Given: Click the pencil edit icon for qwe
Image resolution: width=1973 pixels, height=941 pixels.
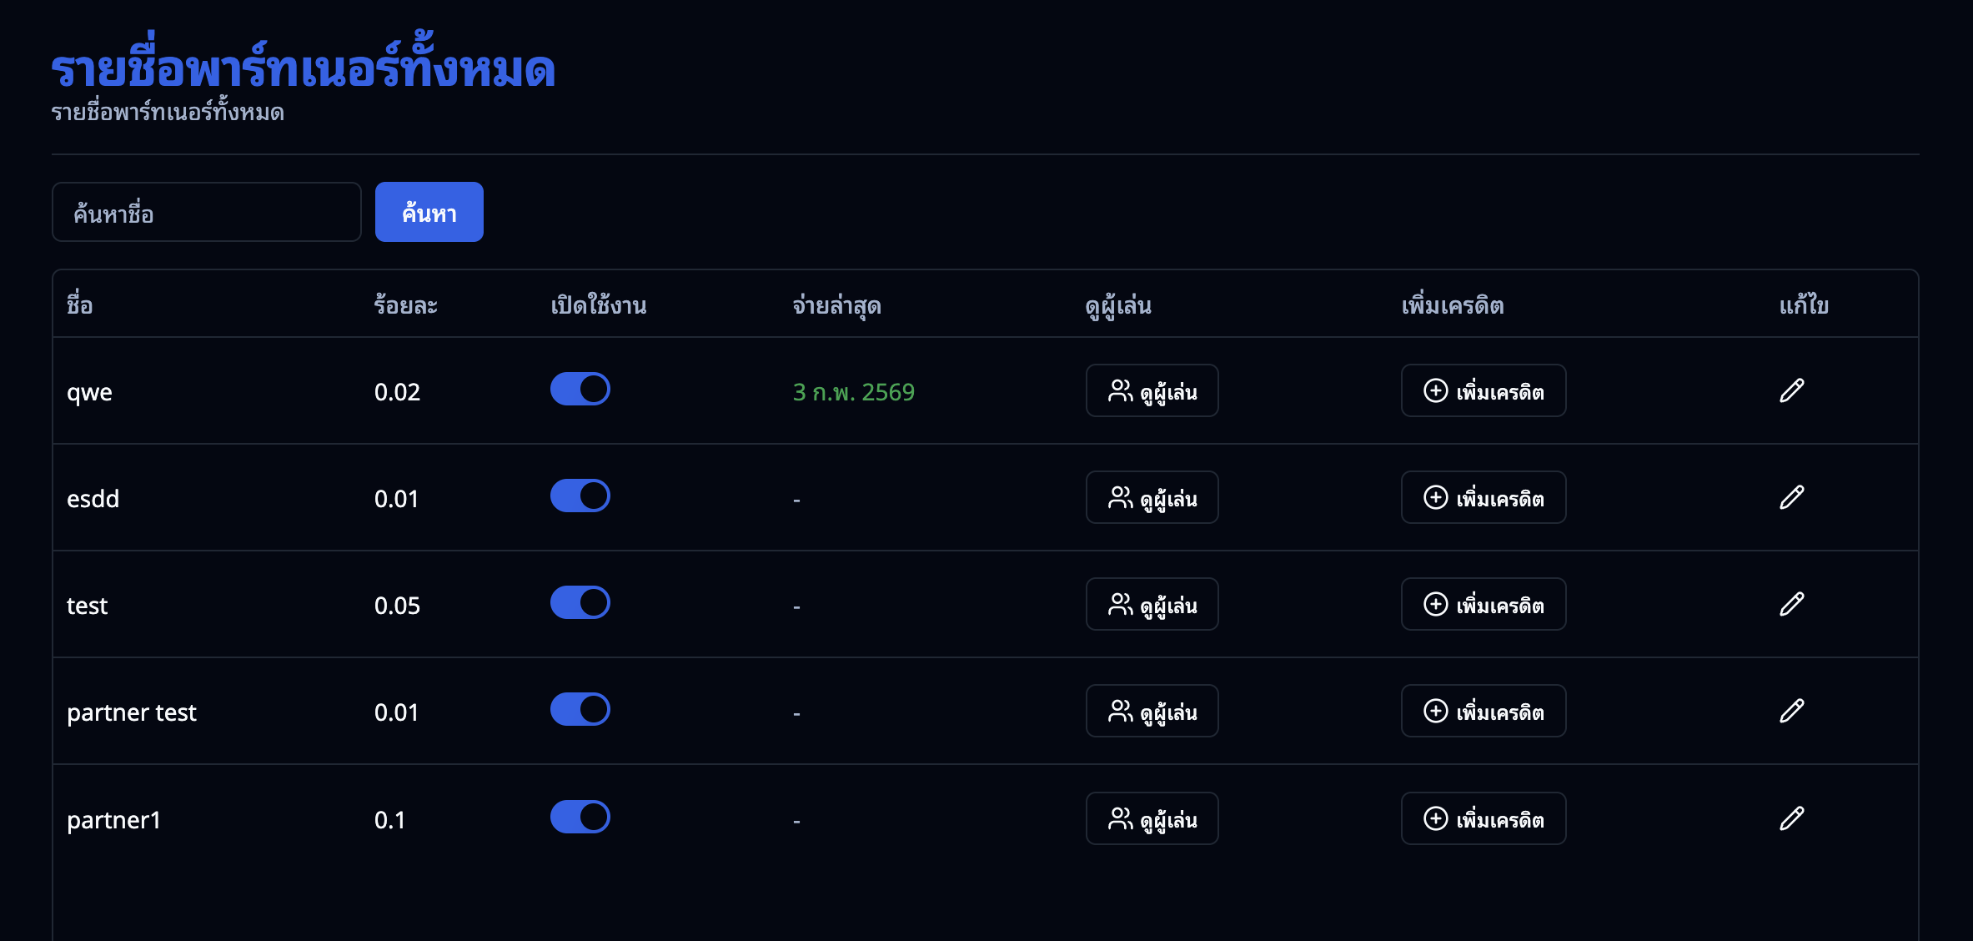Looking at the screenshot, I should click(x=1791, y=390).
